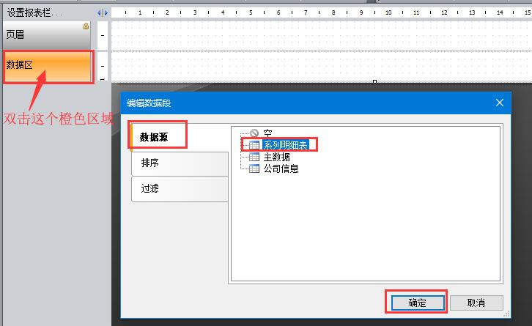Image resolution: width=532 pixels, height=326 pixels.
Task: Click the table icon beside 系列明细表
Action: (x=254, y=145)
